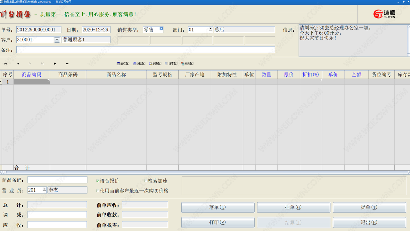Click the 前单应收 field
The image size is (410, 231).
[x=145, y=205]
